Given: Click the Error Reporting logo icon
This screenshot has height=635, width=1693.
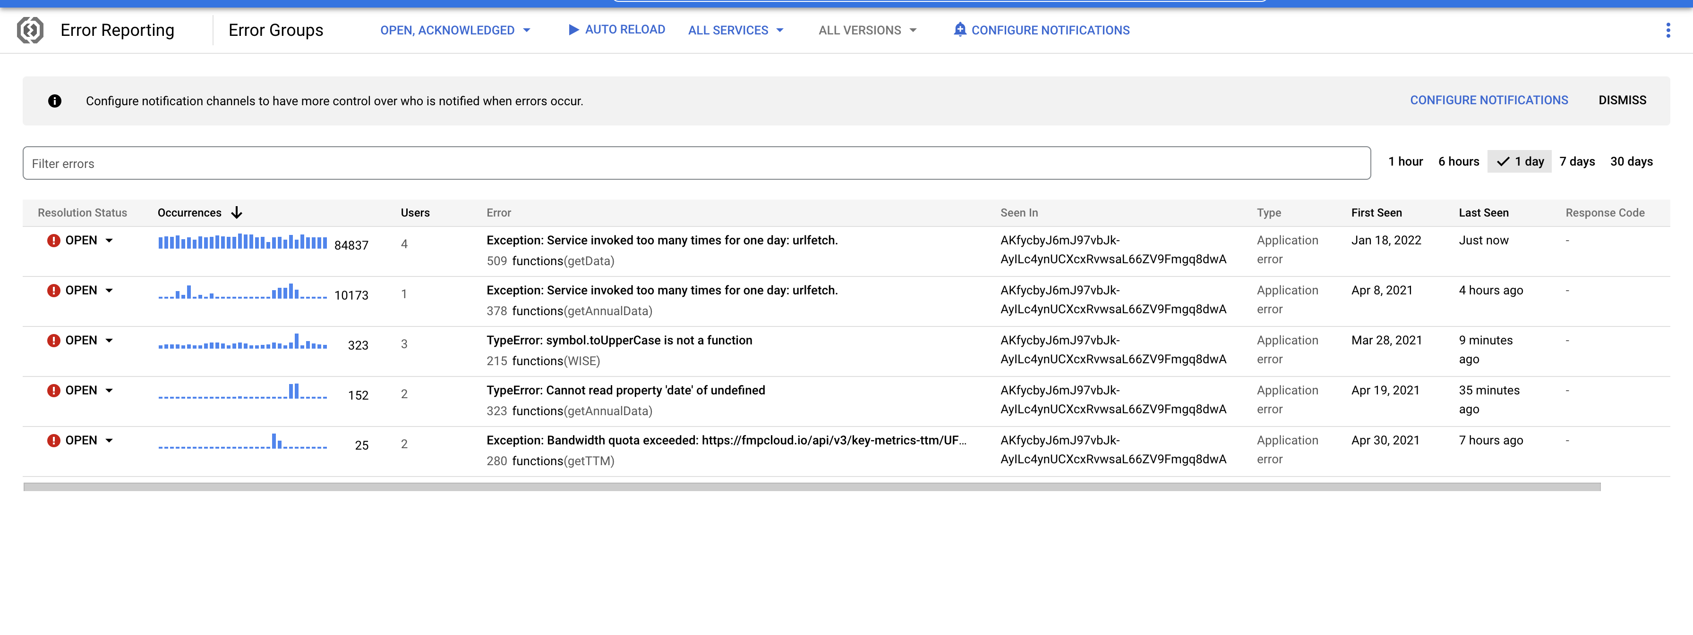Looking at the screenshot, I should [x=30, y=30].
